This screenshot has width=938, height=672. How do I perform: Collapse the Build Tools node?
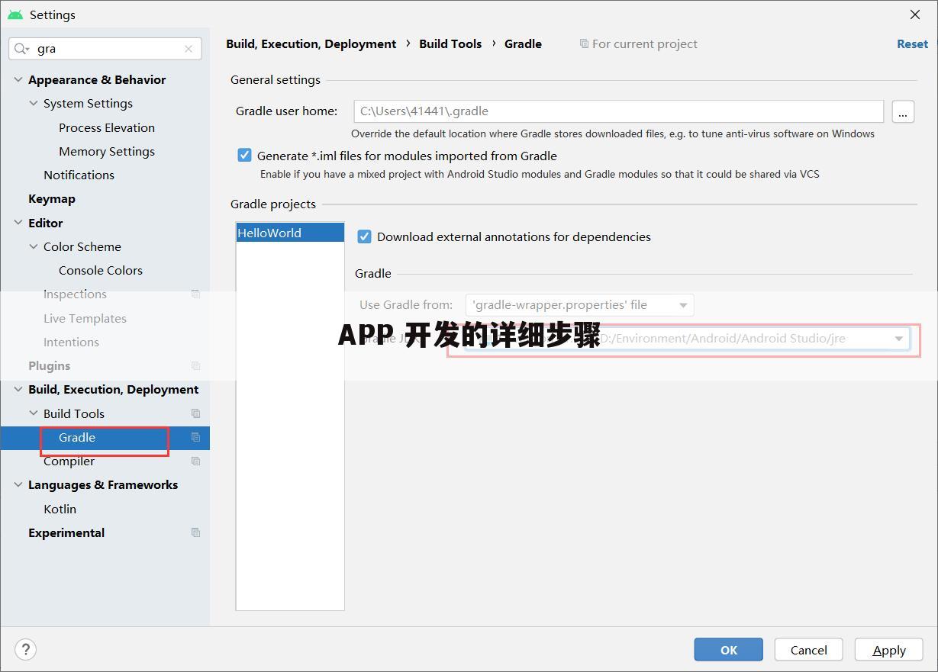pos(34,413)
